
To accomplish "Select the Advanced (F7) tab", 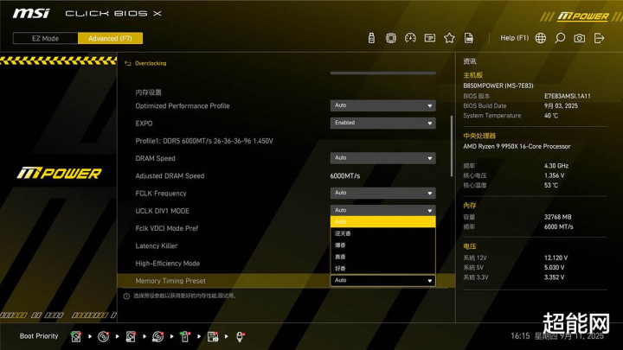I will click(x=110, y=38).
